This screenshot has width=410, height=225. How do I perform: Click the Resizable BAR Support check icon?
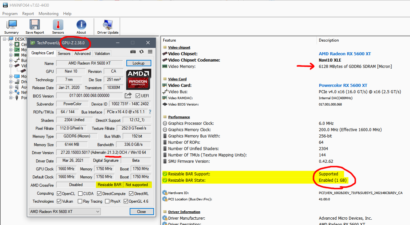(x=165, y=174)
